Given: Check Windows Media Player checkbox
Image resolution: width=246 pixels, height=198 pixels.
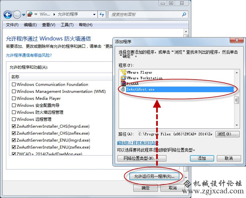Looking at the screenshot, I should point(14,99).
